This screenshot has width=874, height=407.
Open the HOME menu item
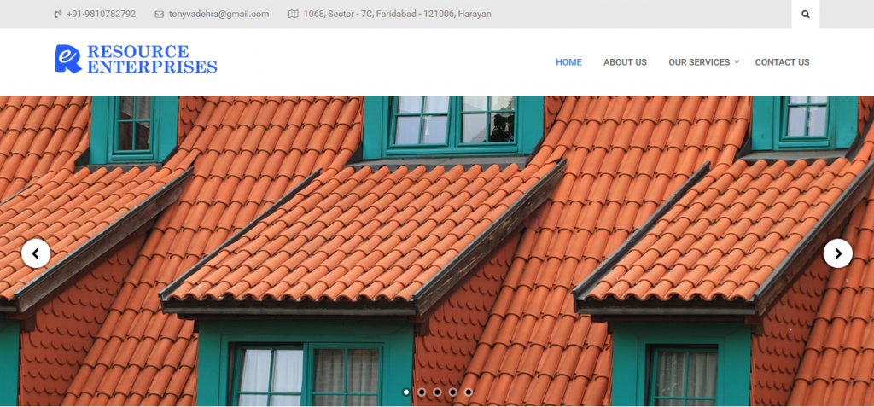tap(568, 62)
